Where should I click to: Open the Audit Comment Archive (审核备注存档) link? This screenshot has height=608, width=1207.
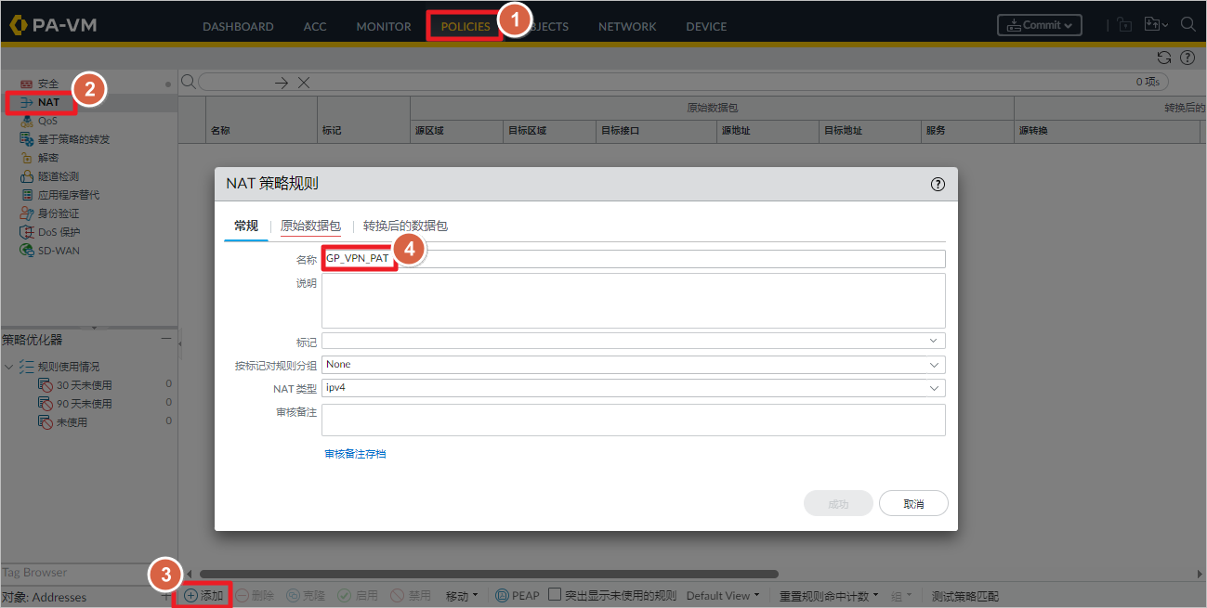click(x=355, y=454)
